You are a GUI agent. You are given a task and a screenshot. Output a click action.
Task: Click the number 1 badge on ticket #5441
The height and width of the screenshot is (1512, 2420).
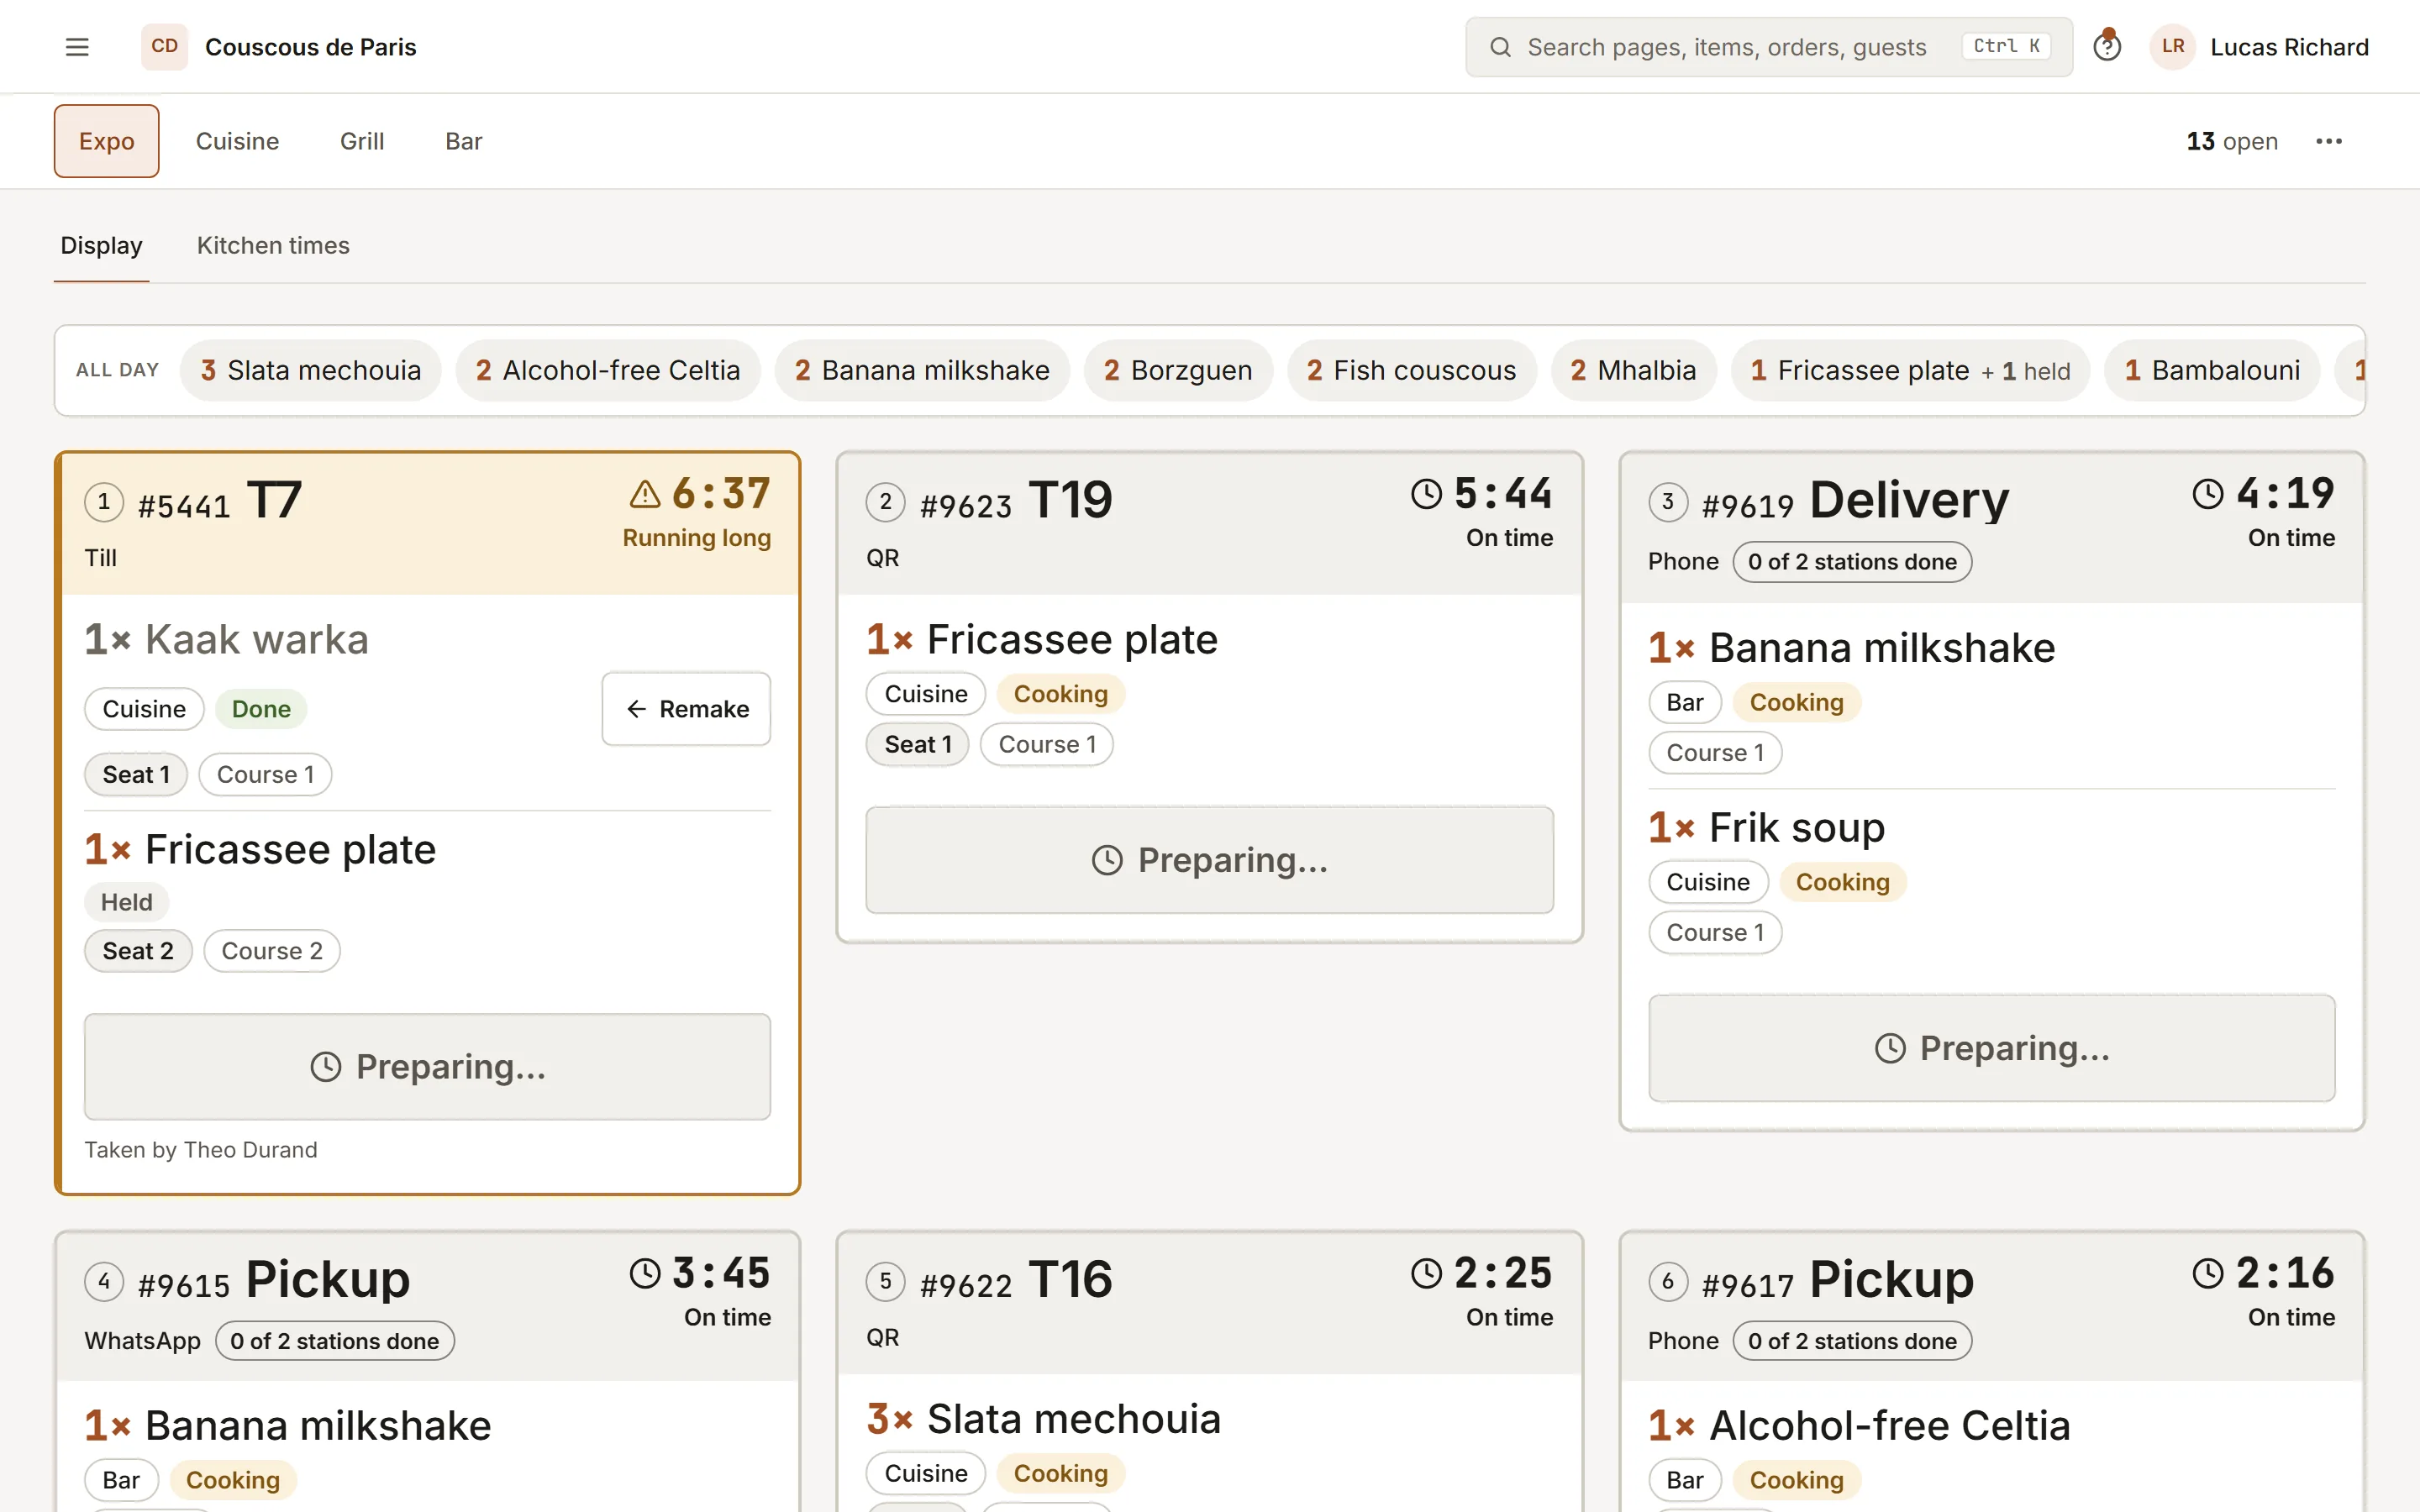tap(104, 502)
